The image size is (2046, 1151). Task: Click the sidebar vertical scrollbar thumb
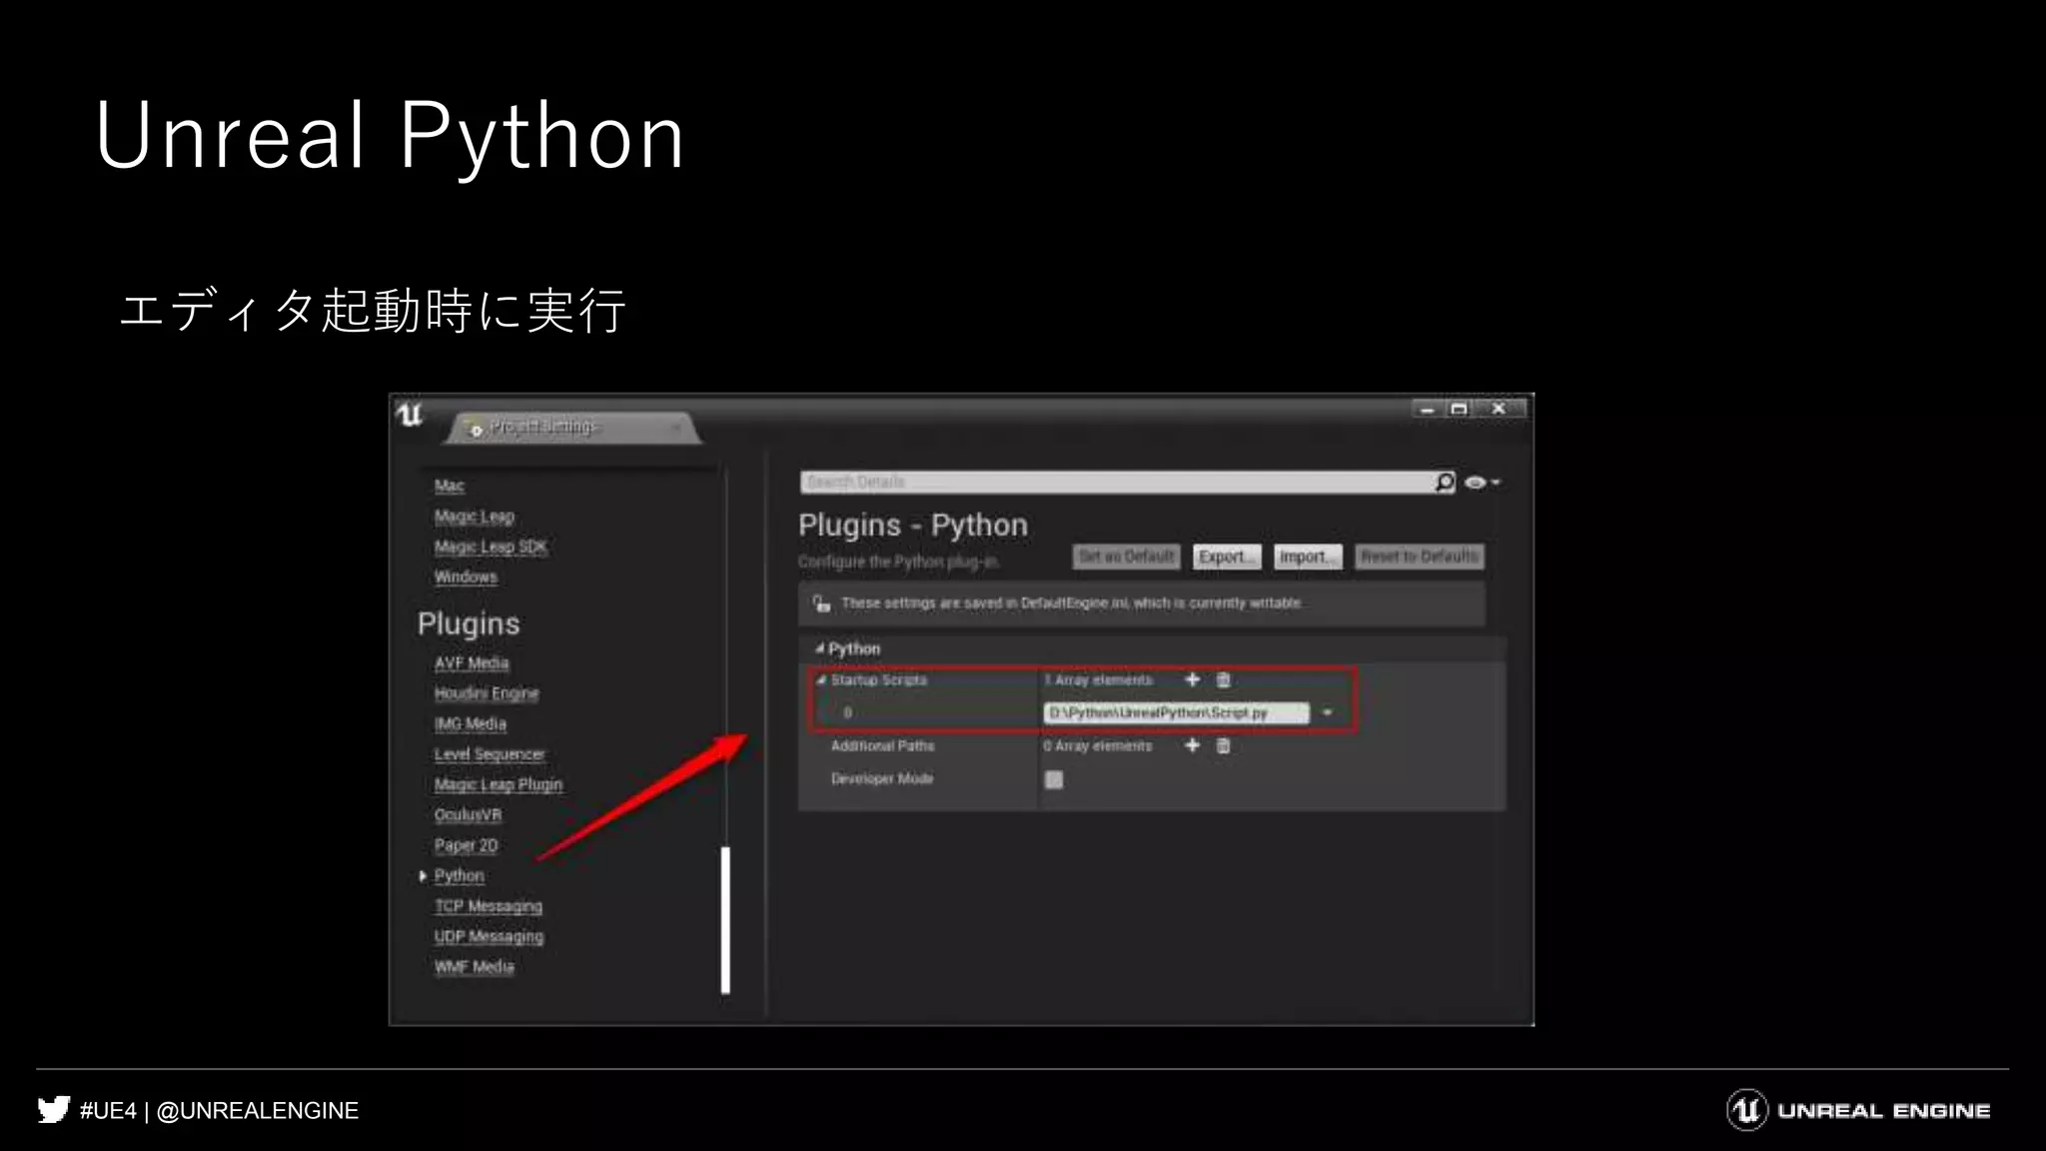[725, 920]
